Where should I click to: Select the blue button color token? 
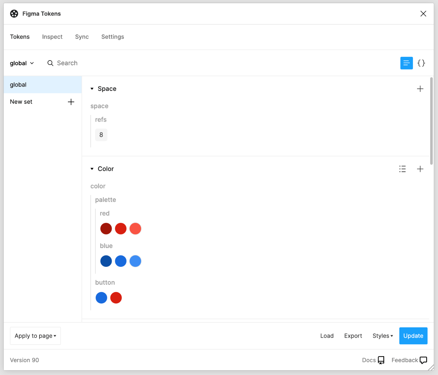(101, 298)
